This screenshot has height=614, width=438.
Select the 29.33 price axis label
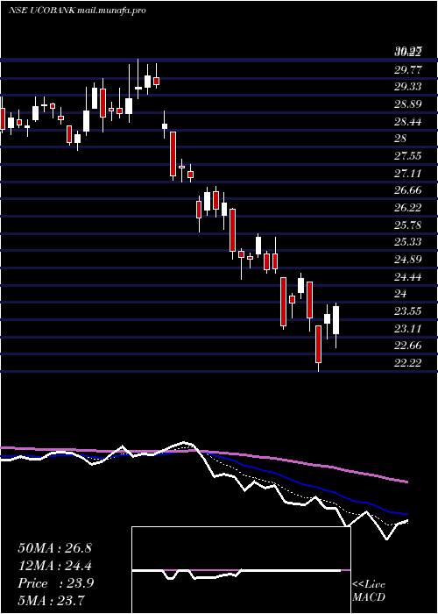[x=408, y=87]
